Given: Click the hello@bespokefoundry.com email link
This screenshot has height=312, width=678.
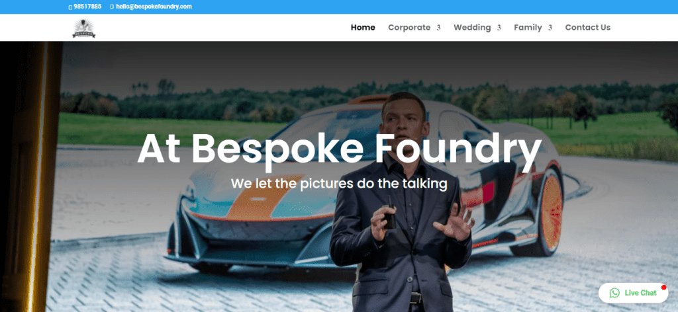Looking at the screenshot, I should 154,7.
